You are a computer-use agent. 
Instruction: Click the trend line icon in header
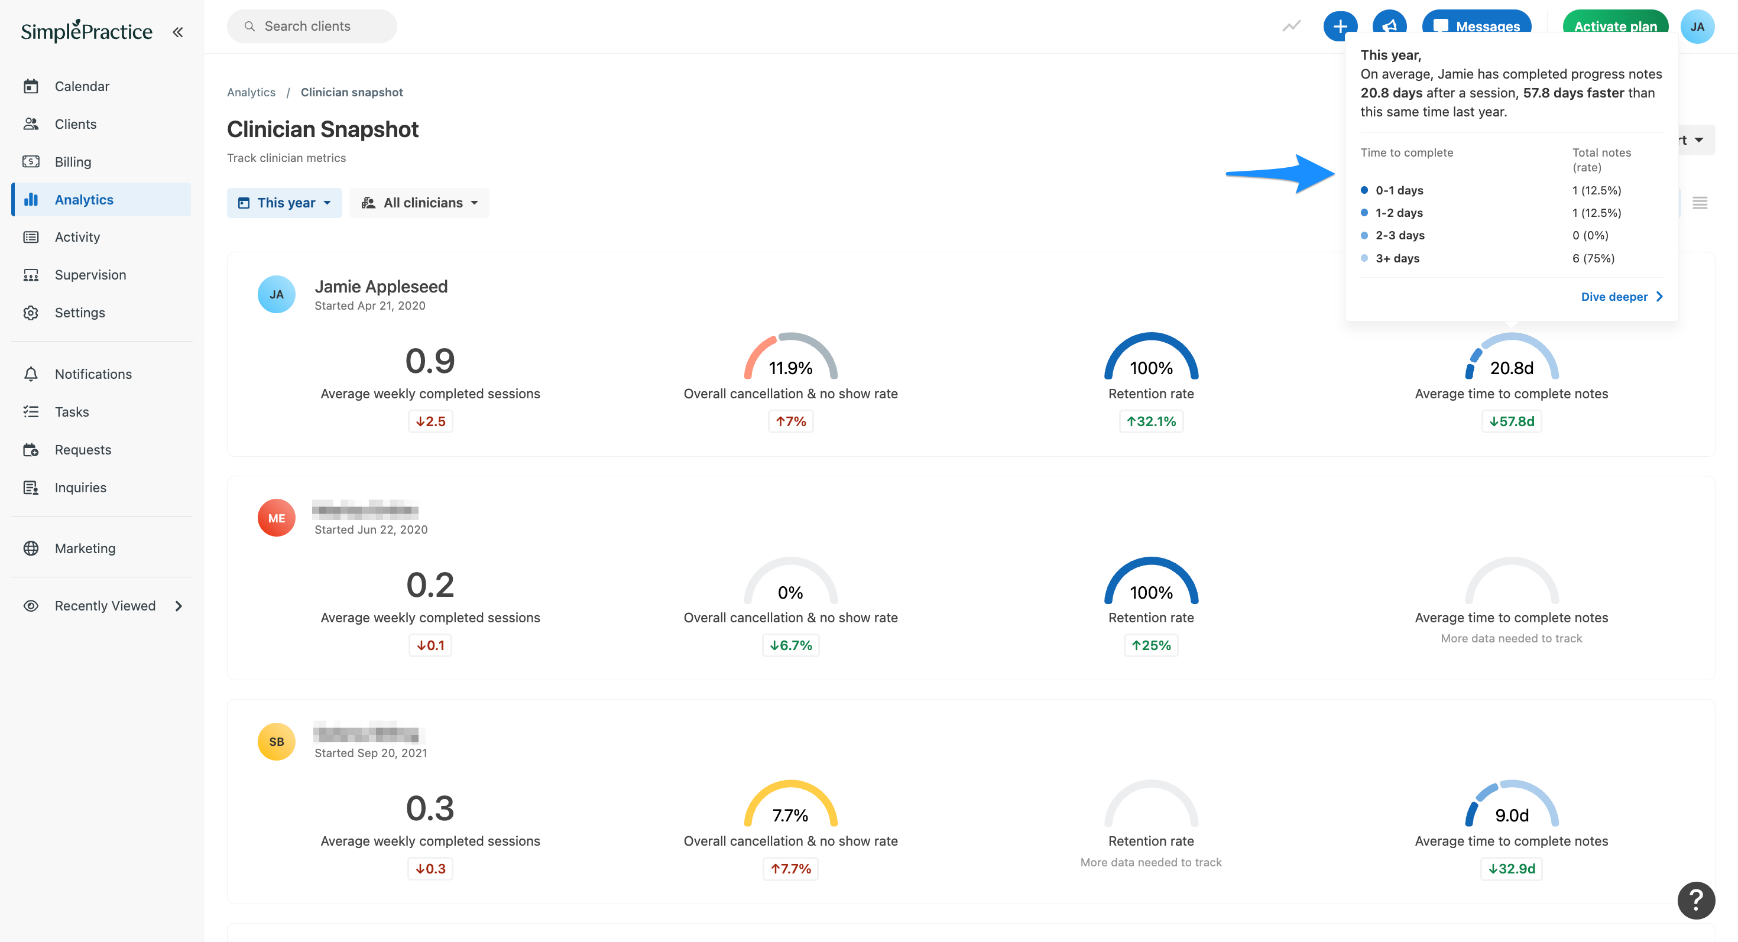[1291, 26]
